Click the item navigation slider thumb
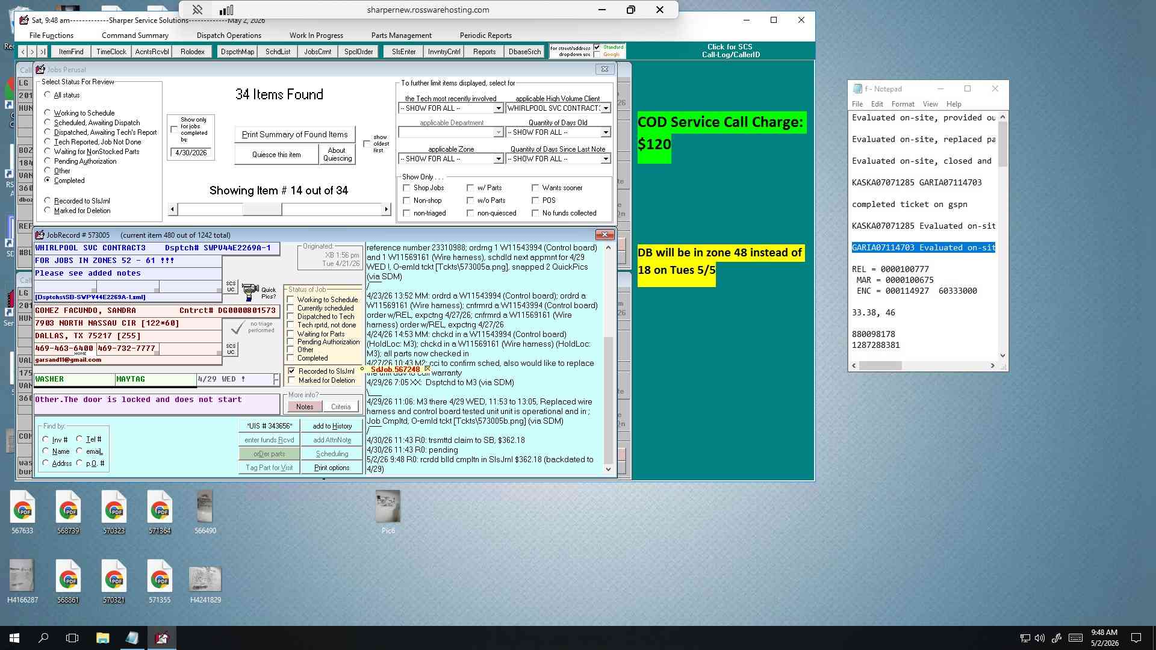The image size is (1156, 650). click(262, 209)
